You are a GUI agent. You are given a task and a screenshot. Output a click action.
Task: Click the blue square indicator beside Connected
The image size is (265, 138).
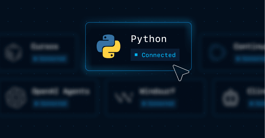pos(136,55)
